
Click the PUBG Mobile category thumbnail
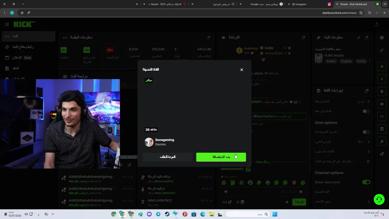[x=318, y=58]
